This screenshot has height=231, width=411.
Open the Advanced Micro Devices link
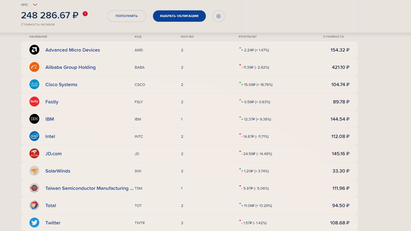click(x=73, y=50)
